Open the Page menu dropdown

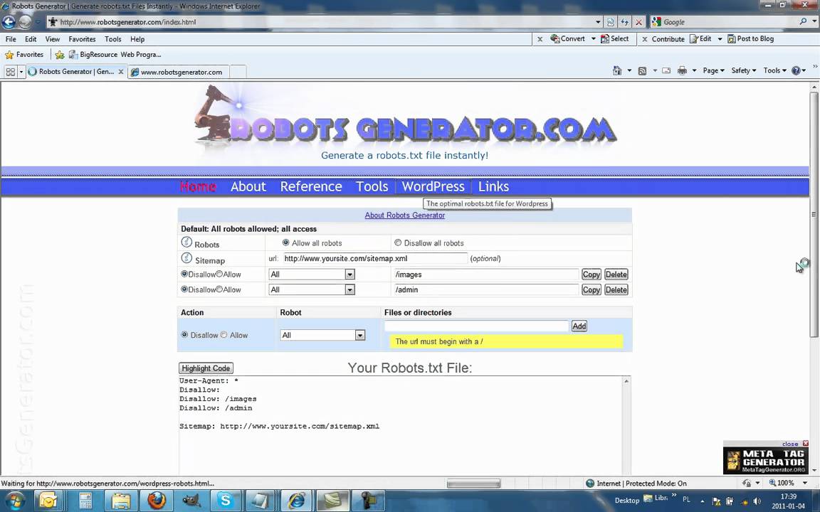point(713,70)
